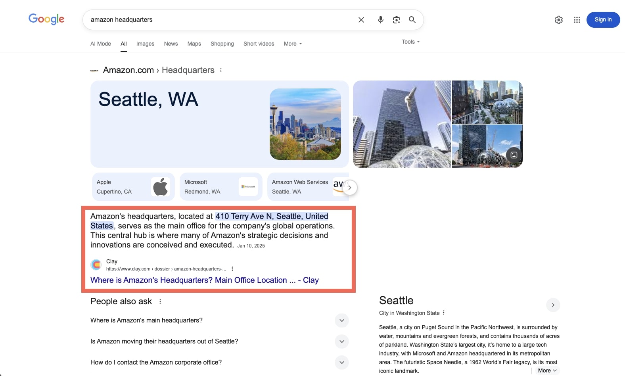The width and height of the screenshot is (625, 376).
Task: Switch to Images tab
Action: click(146, 44)
